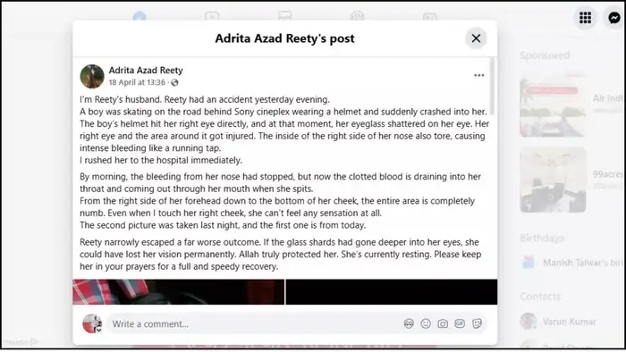Click the Write a comment input field
The height and width of the screenshot is (352, 626).
pyautogui.click(x=256, y=323)
